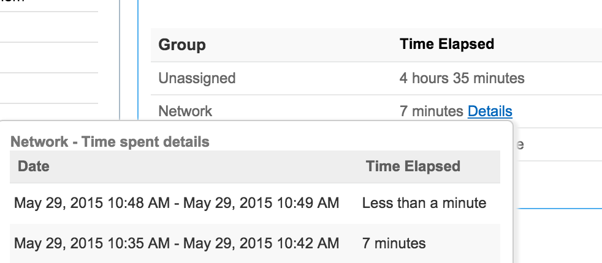Select the Unassigned group cell

tap(197, 78)
